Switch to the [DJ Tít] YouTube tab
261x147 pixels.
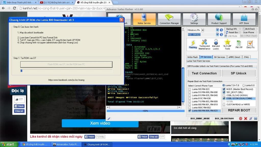pos(57,3)
